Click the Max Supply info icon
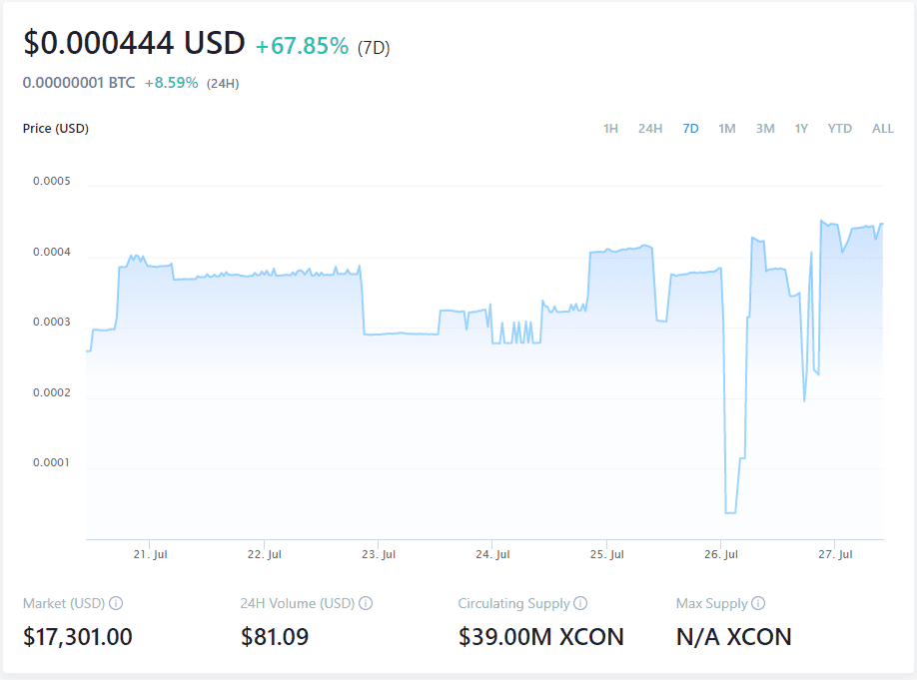Screen dimensions: 917x680 [x=760, y=603]
